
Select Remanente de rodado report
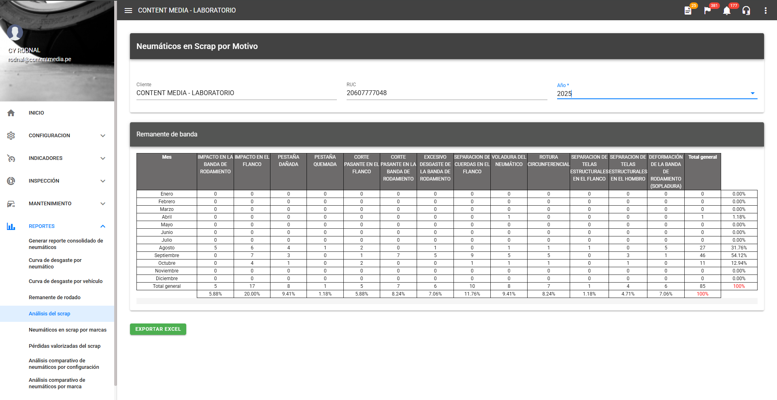[x=55, y=298]
